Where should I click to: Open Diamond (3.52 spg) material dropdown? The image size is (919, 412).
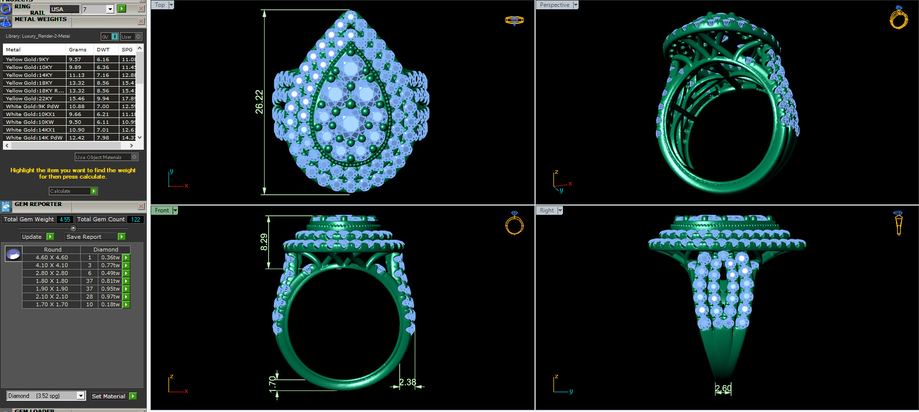81,396
